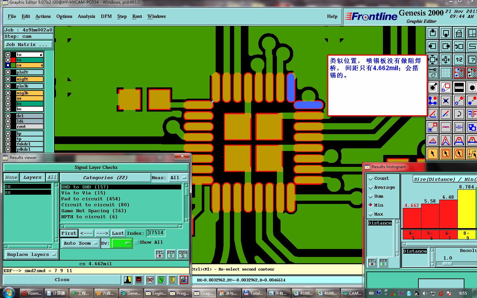The image size is (477, 298).
Task: Toggle the visibility box of layer to
Action: (8, 55)
